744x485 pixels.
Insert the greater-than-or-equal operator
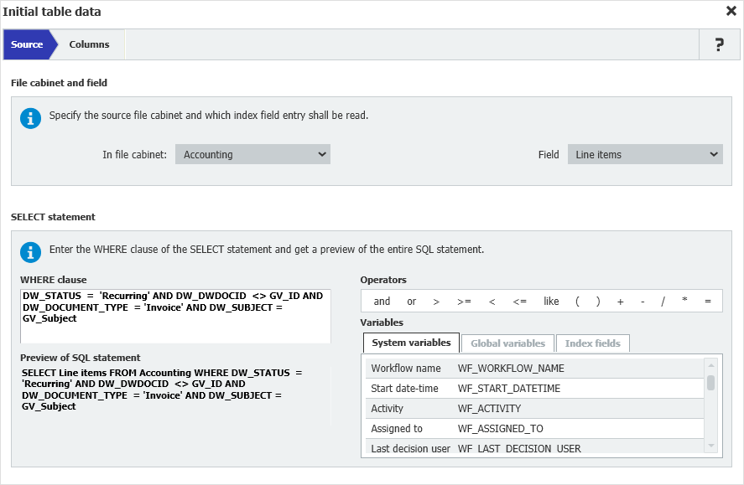coord(464,302)
